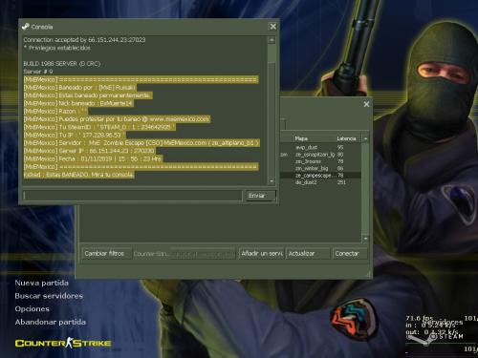Click the console command input field
This screenshot has height=358, width=478.
[133, 196]
